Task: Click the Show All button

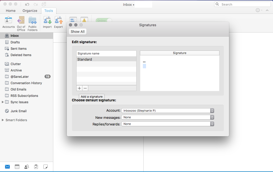Action: (x=78, y=31)
